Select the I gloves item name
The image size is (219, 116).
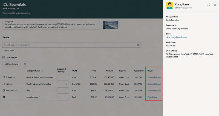point(9,84)
